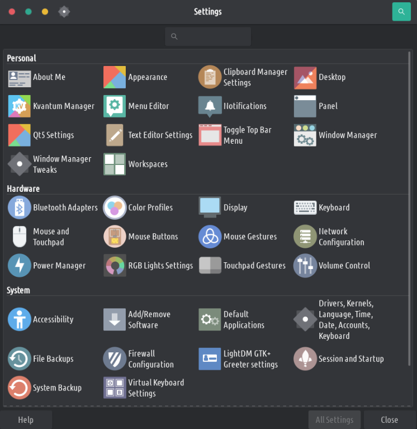
Task: Open LightDM GTK+ Greeter settings
Action: (210, 359)
